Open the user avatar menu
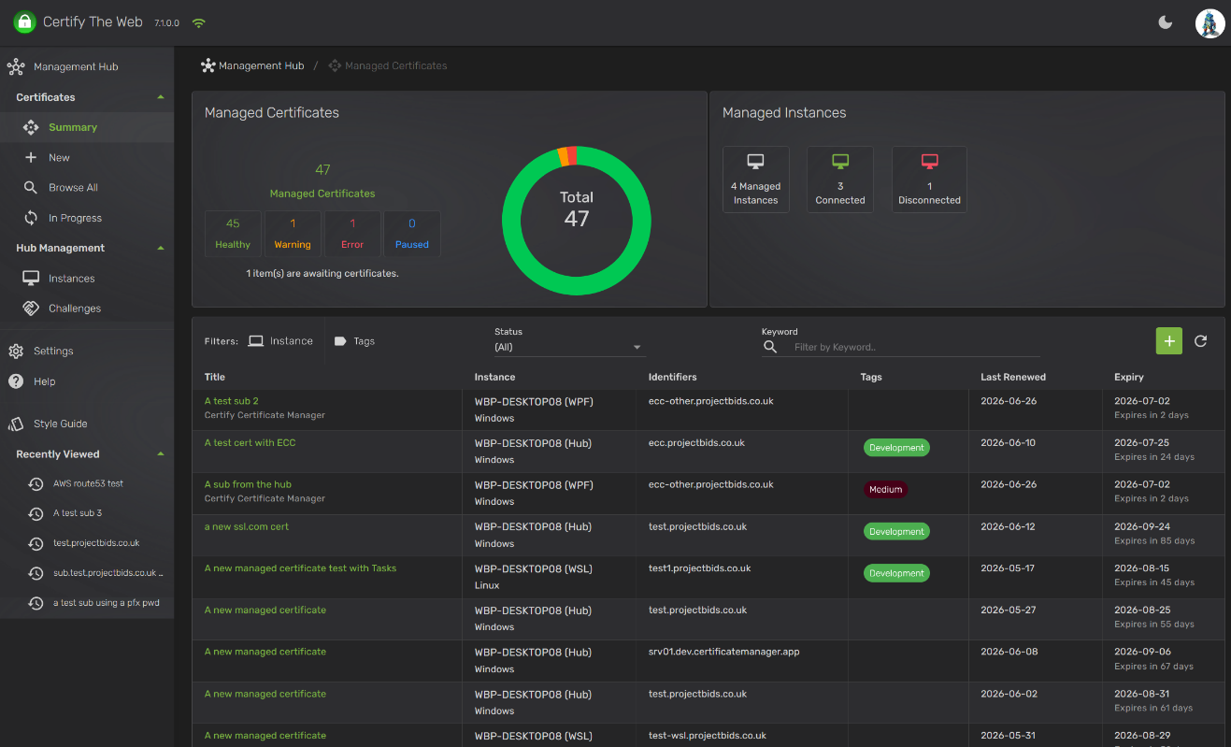The image size is (1231, 747). point(1210,23)
